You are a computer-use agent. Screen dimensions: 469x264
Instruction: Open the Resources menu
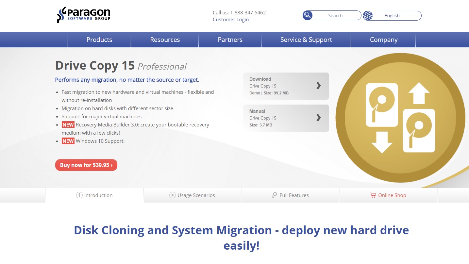click(165, 40)
